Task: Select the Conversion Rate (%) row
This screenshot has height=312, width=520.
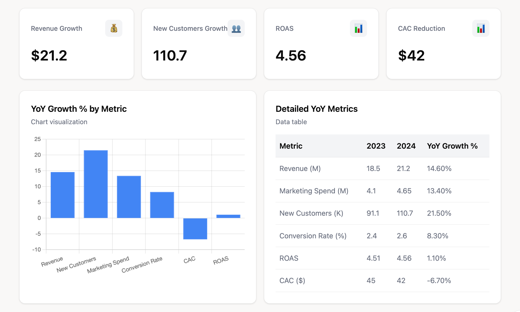Action: tap(313, 236)
